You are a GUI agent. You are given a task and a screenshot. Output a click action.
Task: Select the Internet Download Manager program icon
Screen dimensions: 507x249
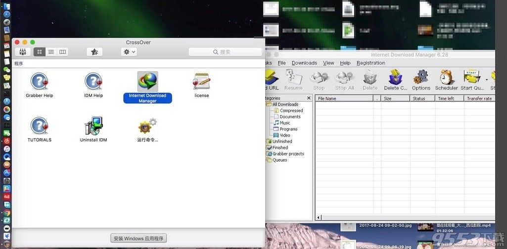pos(148,82)
